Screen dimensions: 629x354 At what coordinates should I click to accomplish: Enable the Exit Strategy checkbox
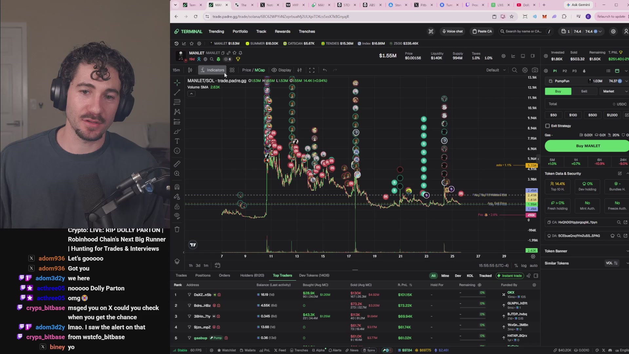(547, 126)
